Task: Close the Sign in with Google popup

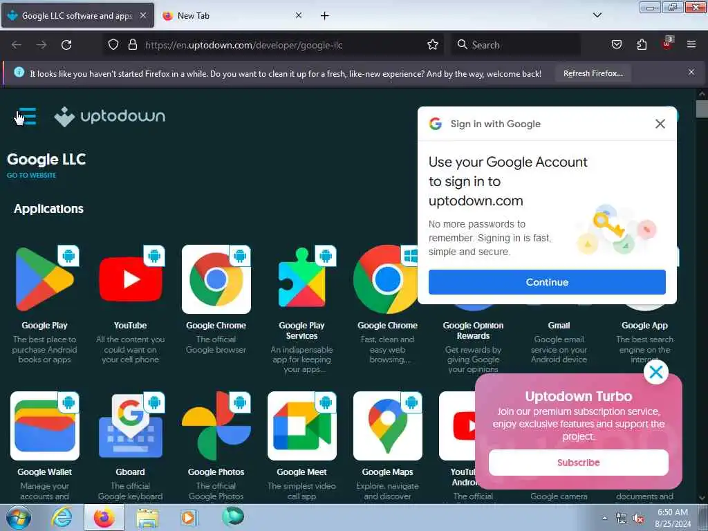Action: pyautogui.click(x=660, y=124)
